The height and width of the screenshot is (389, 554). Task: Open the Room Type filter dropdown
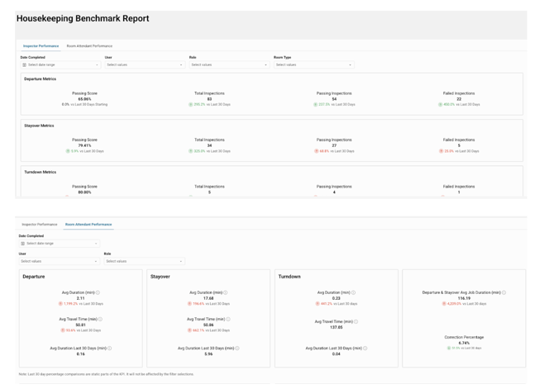point(313,64)
